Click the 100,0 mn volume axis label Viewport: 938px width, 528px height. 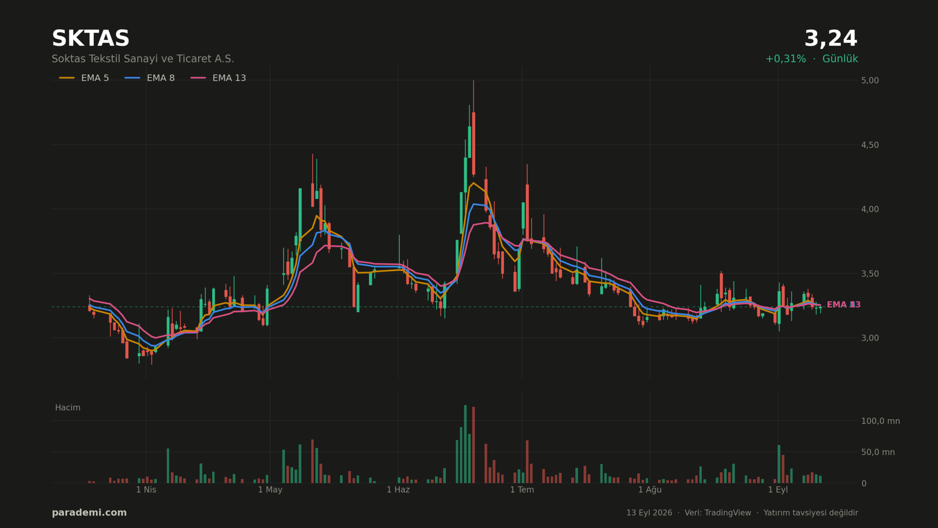pyautogui.click(x=880, y=421)
